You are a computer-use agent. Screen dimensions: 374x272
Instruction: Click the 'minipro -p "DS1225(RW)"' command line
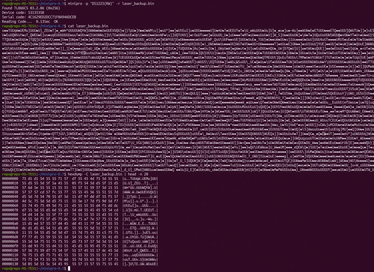point(78,4)
